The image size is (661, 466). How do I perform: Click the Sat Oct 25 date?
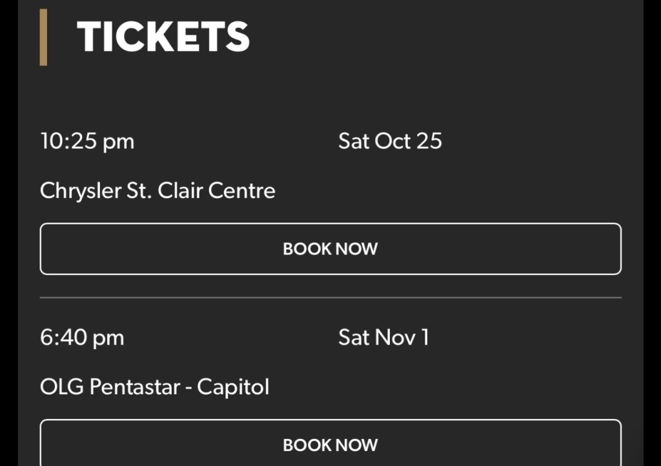[x=390, y=141]
